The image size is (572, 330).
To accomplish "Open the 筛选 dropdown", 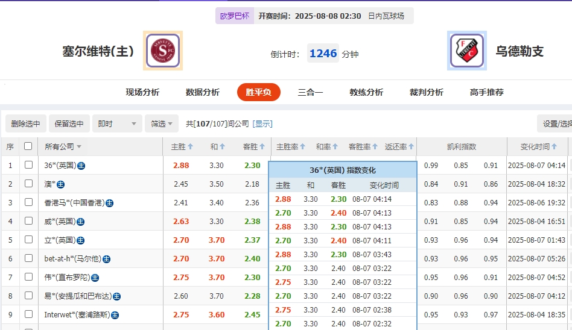I will coord(161,123).
